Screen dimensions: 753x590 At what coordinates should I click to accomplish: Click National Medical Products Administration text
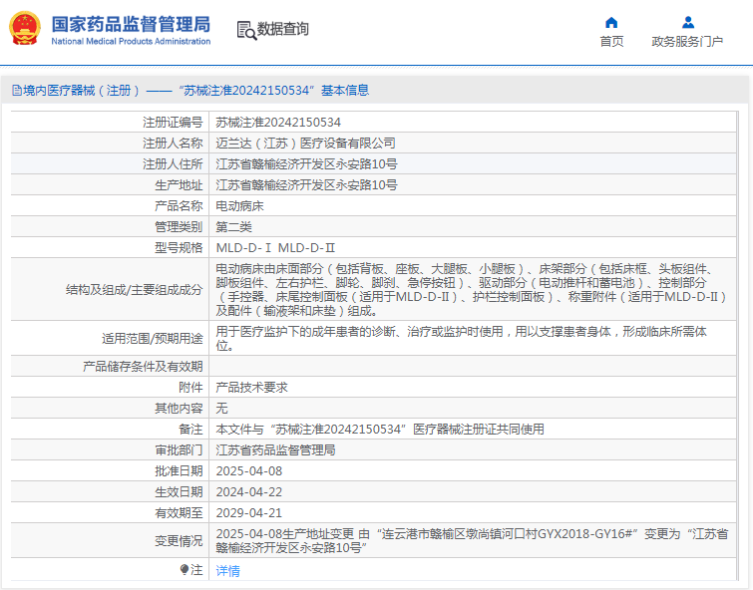pyautogui.click(x=131, y=41)
